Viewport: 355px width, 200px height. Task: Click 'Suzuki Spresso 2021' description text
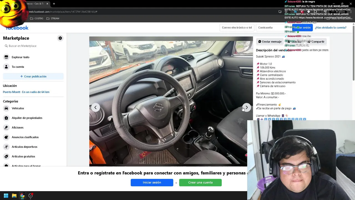(268, 56)
